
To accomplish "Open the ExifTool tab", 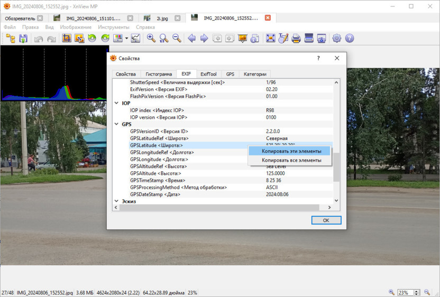I will [x=208, y=74].
